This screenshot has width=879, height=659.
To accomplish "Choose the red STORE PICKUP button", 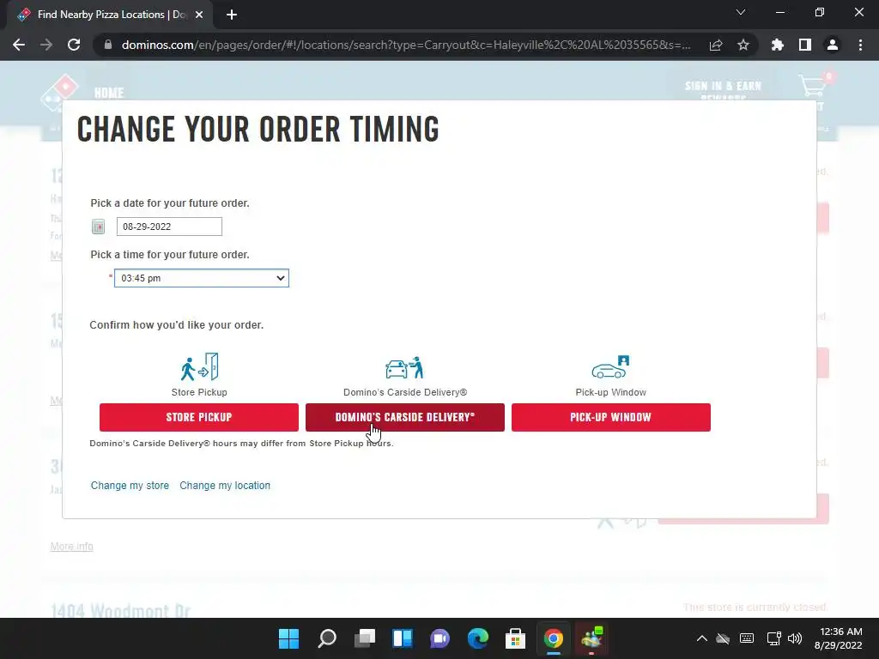I will [x=199, y=417].
